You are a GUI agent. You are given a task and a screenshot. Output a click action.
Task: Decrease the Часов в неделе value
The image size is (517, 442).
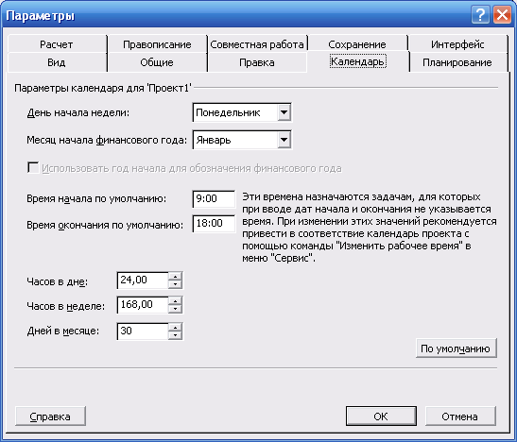point(175,309)
